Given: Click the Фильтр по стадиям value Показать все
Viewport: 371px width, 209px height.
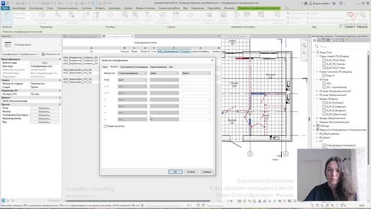Looking at the screenshot, I should tap(45, 84).
